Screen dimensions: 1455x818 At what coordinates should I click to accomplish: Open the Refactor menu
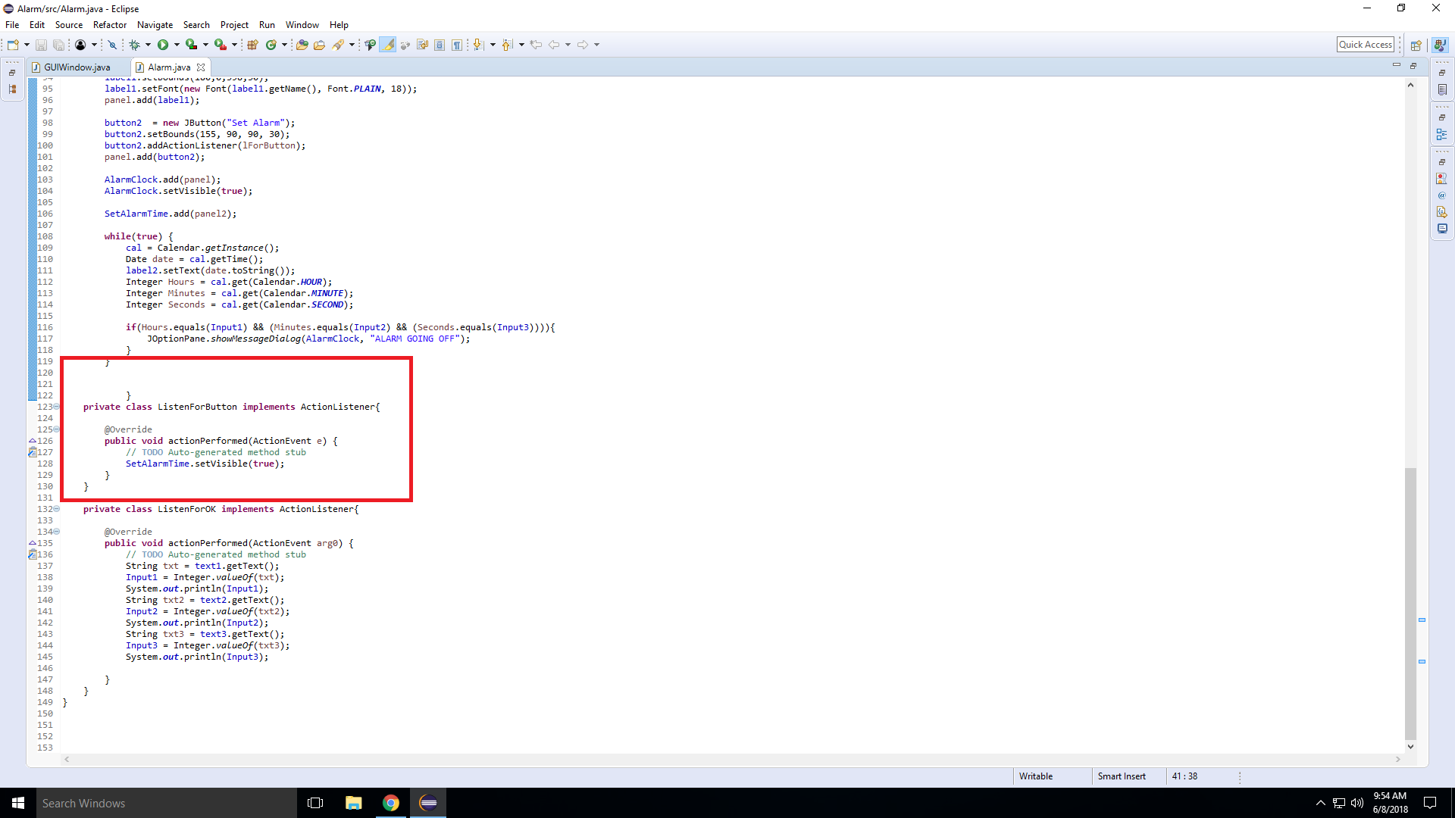pyautogui.click(x=110, y=25)
